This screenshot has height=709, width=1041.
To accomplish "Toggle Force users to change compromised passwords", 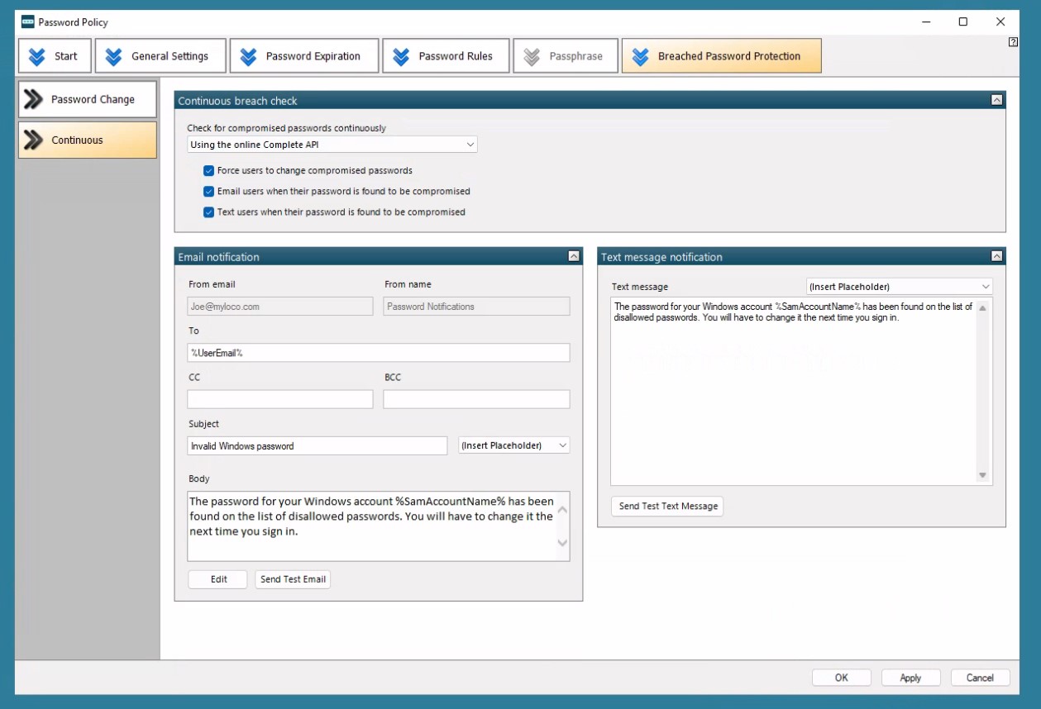I will click(x=209, y=171).
